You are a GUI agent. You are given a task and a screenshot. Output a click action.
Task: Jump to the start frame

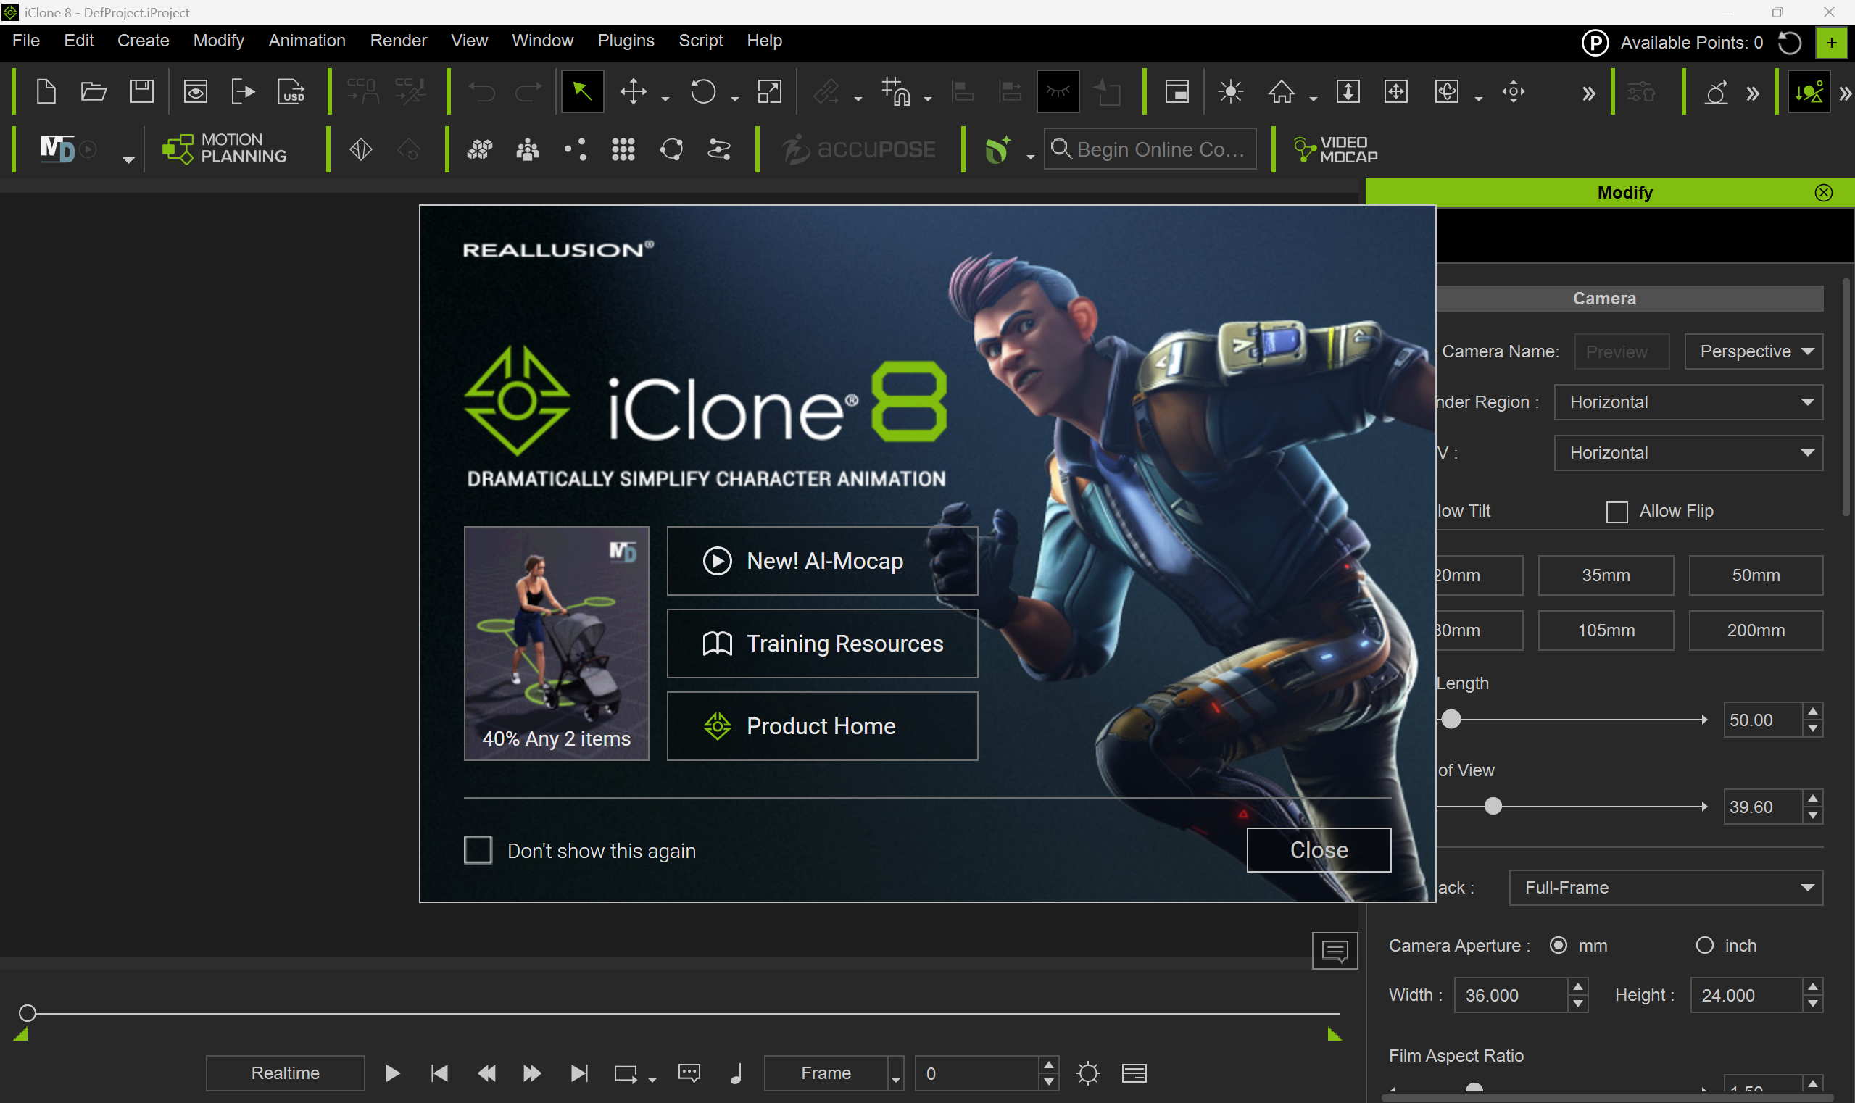[439, 1073]
